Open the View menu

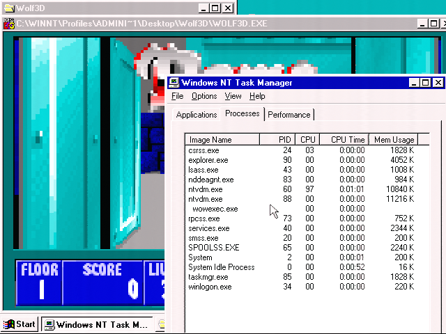[233, 96]
